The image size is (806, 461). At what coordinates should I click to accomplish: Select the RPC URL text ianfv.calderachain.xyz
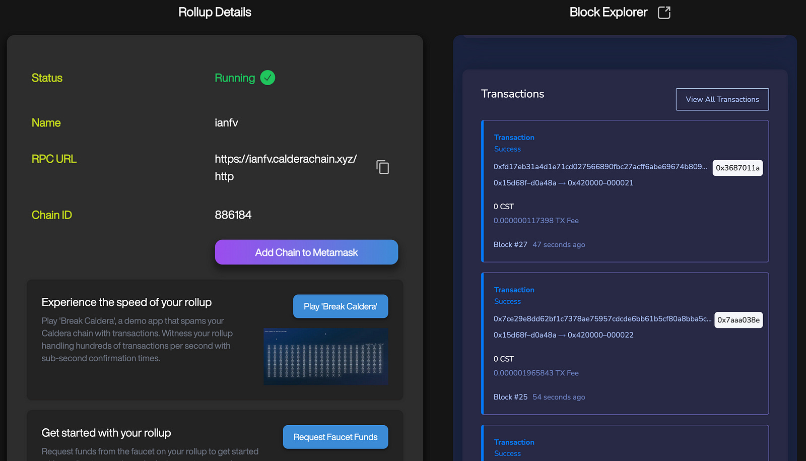click(x=286, y=168)
